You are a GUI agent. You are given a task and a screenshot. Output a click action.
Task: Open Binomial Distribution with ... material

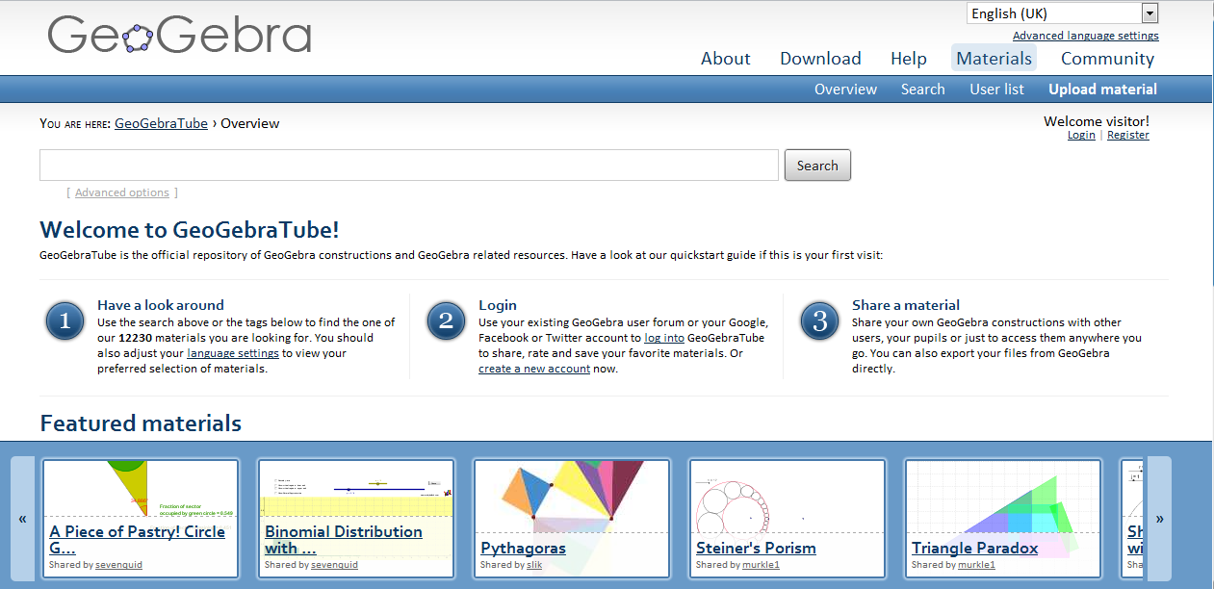[x=344, y=539]
